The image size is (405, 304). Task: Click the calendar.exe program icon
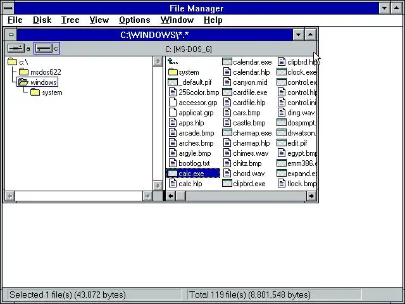point(227,62)
